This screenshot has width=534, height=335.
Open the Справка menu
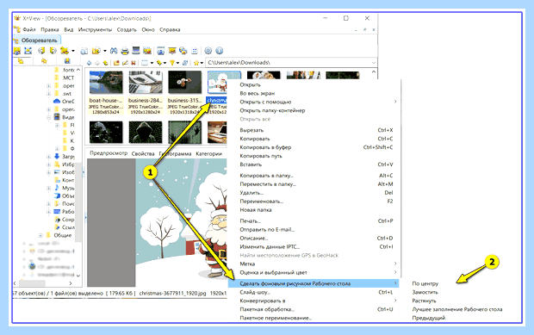(x=170, y=30)
